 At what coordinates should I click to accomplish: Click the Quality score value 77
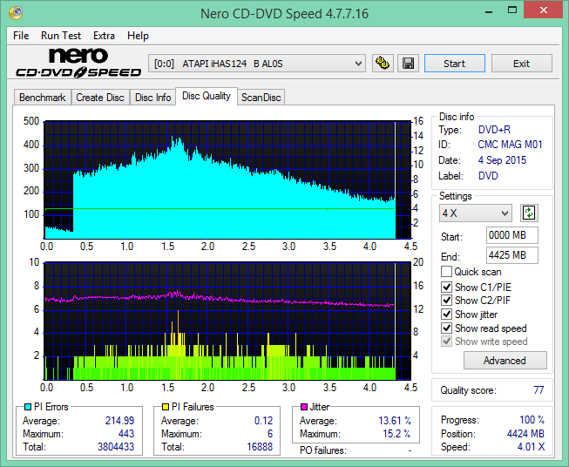point(539,390)
